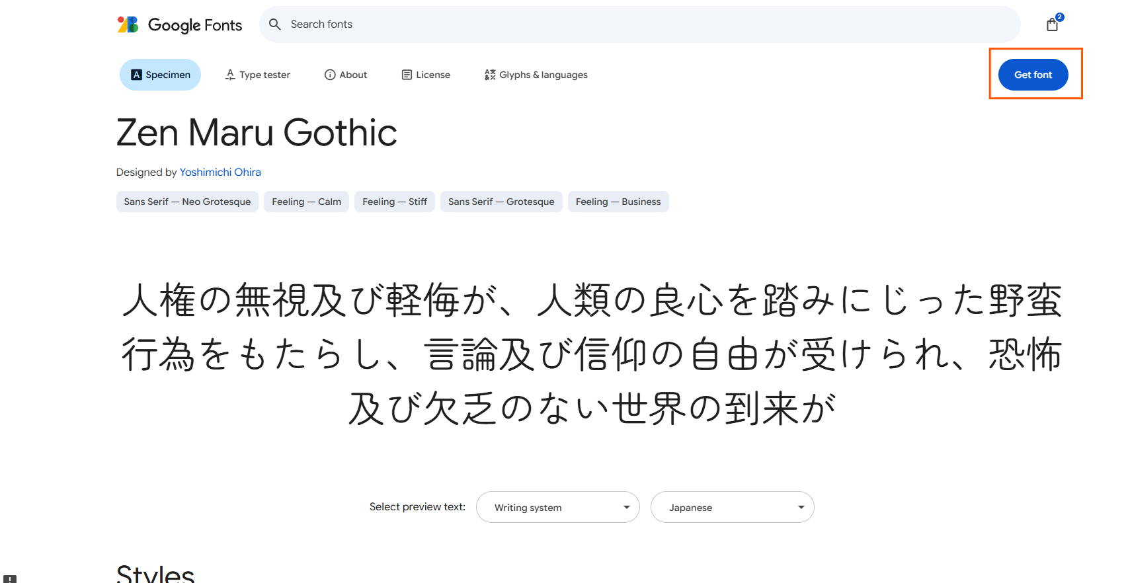
Task: Click the Google Fonts logo icon
Action: point(128,24)
